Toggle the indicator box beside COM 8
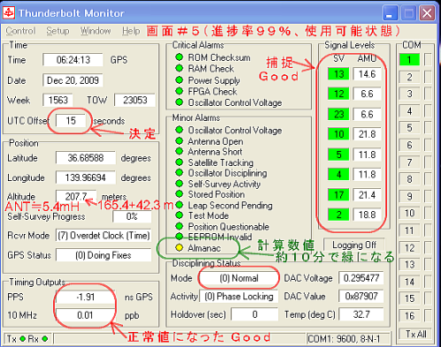This screenshot has width=441, height=347. (428, 179)
